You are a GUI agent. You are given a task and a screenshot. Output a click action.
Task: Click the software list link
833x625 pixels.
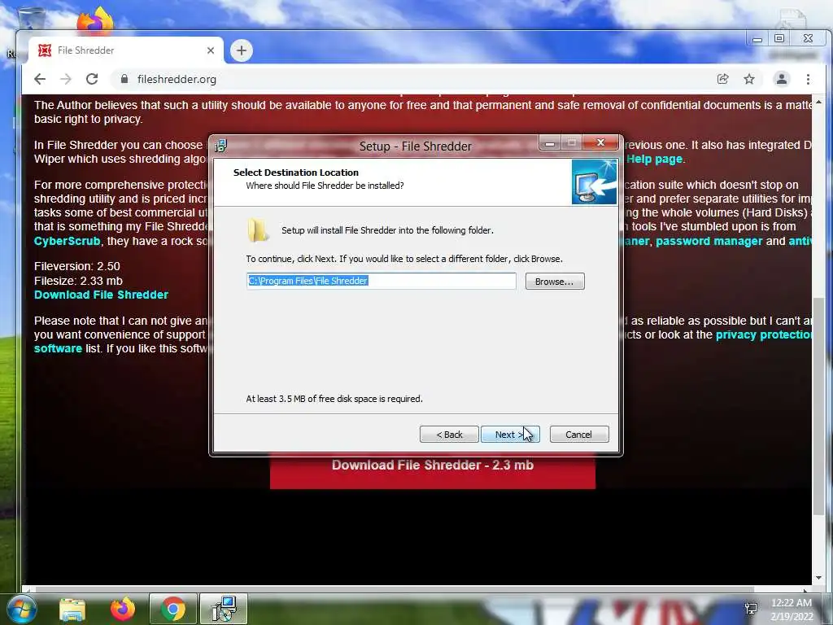coord(58,348)
